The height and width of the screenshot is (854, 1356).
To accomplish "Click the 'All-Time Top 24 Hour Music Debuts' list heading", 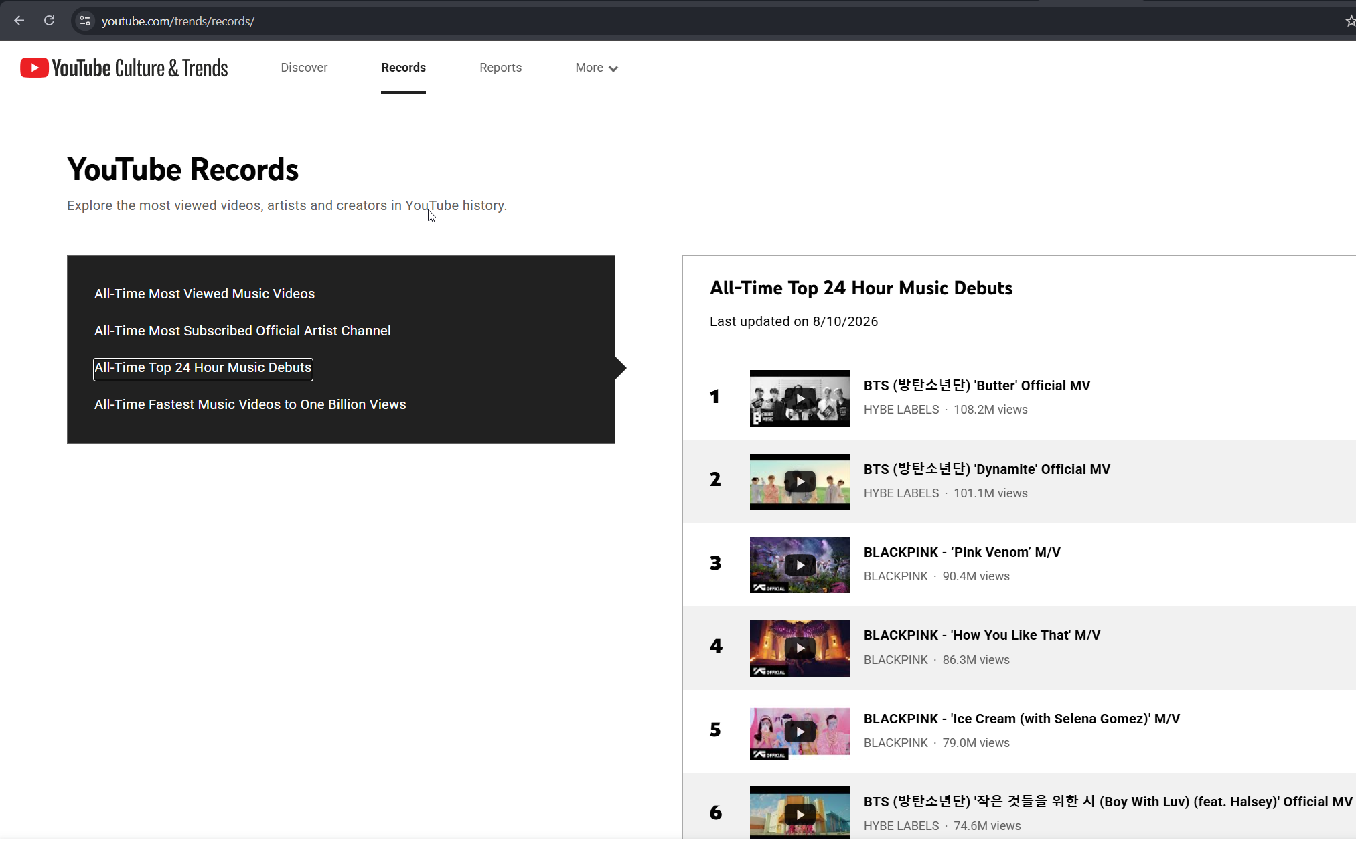I will pyautogui.click(x=861, y=288).
